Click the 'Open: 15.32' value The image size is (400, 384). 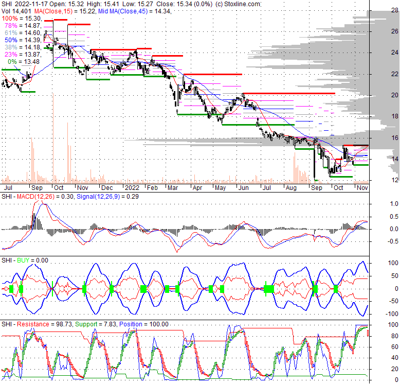67,4
